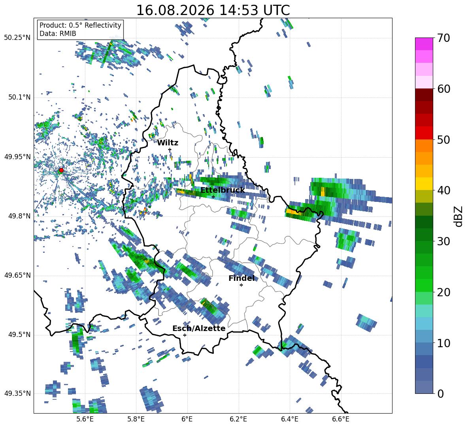Click the dBZ colorbar axis label
Viewport: 468px width, 427px height.
[x=459, y=216]
